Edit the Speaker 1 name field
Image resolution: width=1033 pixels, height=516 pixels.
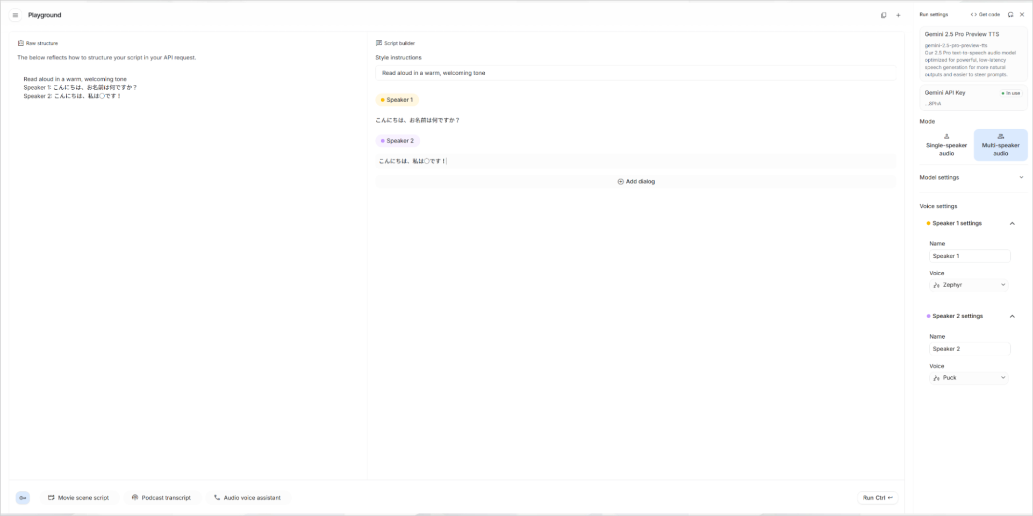pos(969,256)
